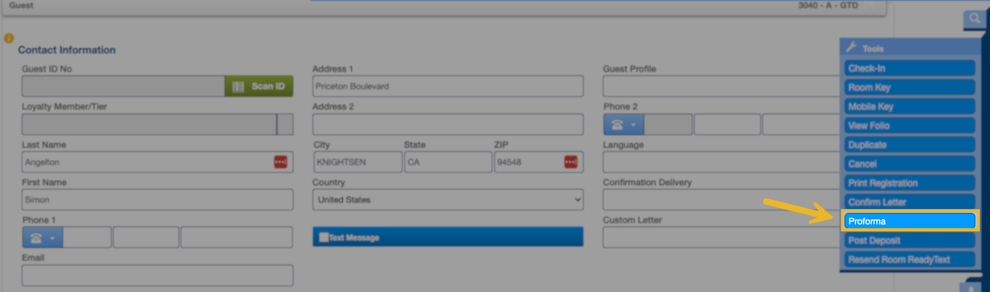990x292 pixels.
Task: Click the orange info icon
Action: click(9, 38)
